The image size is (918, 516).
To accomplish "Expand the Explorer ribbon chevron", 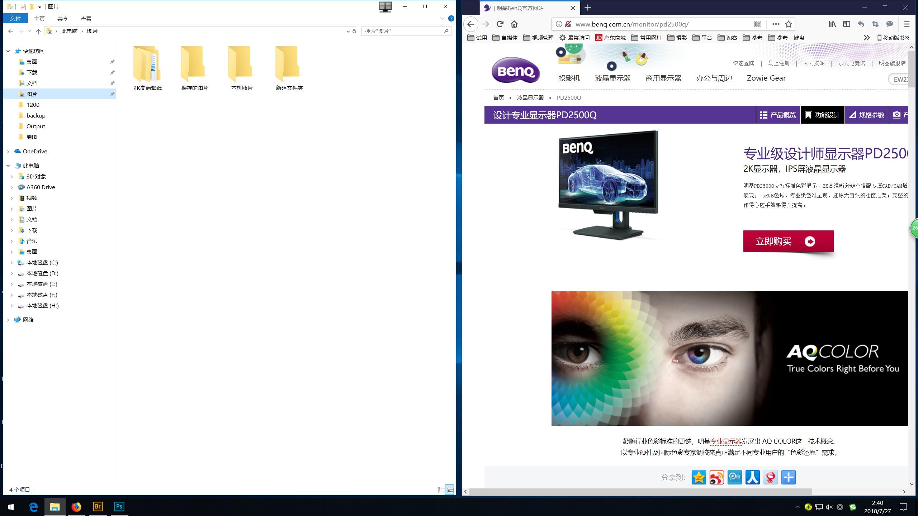I will pyautogui.click(x=442, y=19).
